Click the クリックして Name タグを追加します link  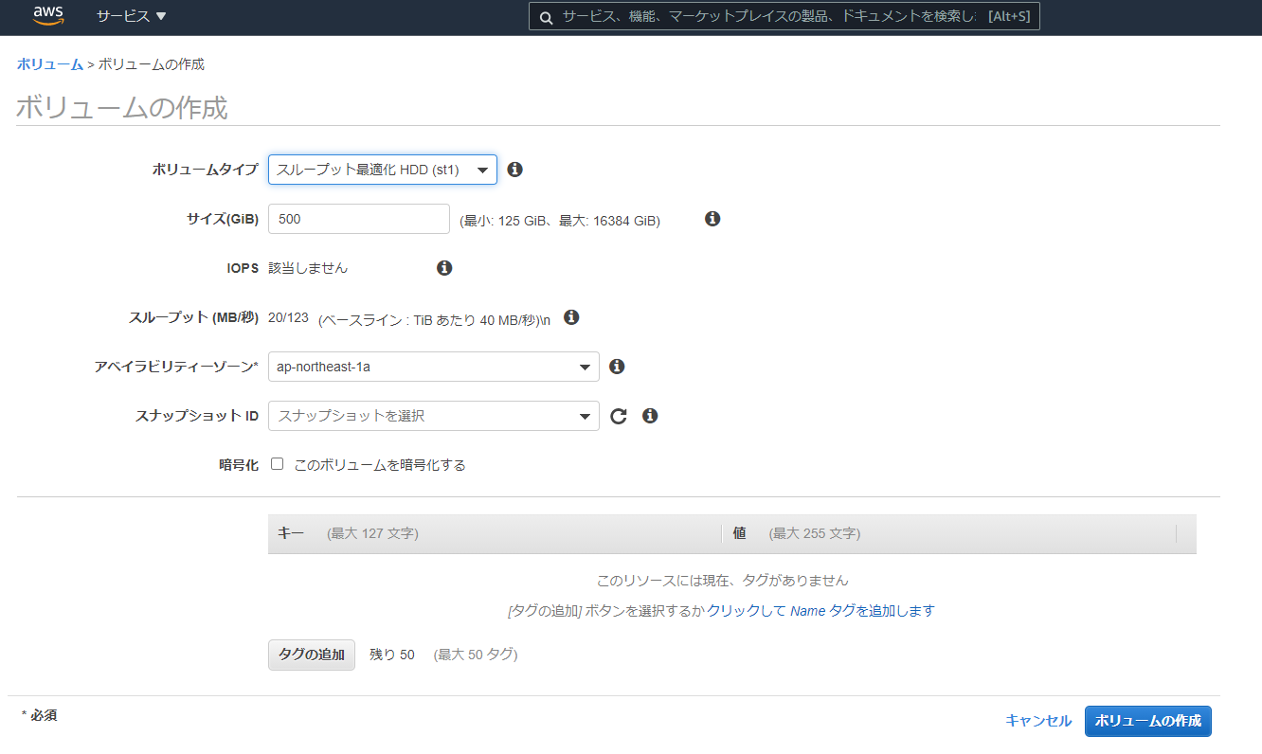click(x=820, y=611)
